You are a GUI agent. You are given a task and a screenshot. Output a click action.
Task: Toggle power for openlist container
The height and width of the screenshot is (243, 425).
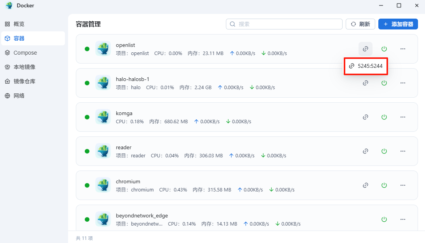coord(384,49)
